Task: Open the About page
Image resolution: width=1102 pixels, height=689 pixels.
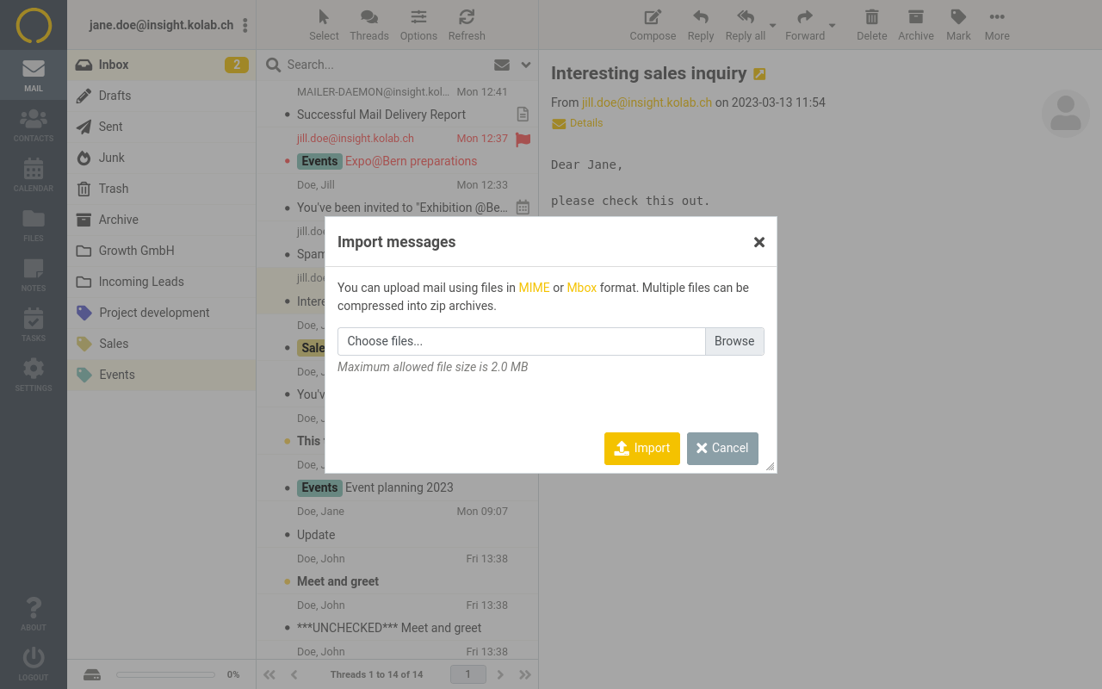Action: coord(34,614)
